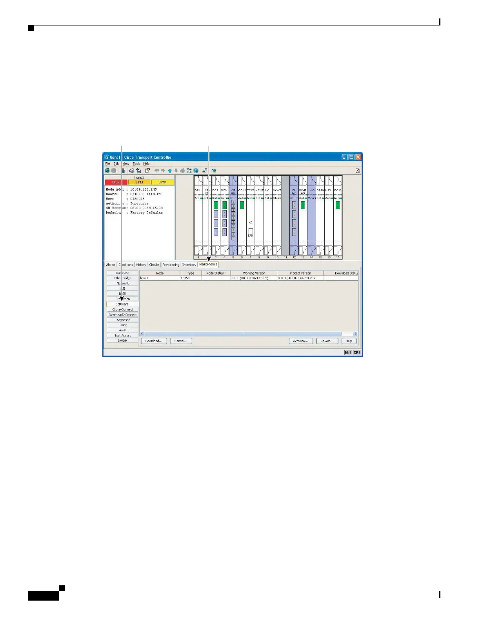
Task: Open the Overhead XConnect subtab
Action: point(123,314)
